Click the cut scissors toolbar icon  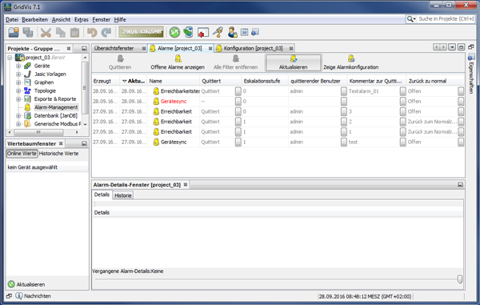(46, 32)
